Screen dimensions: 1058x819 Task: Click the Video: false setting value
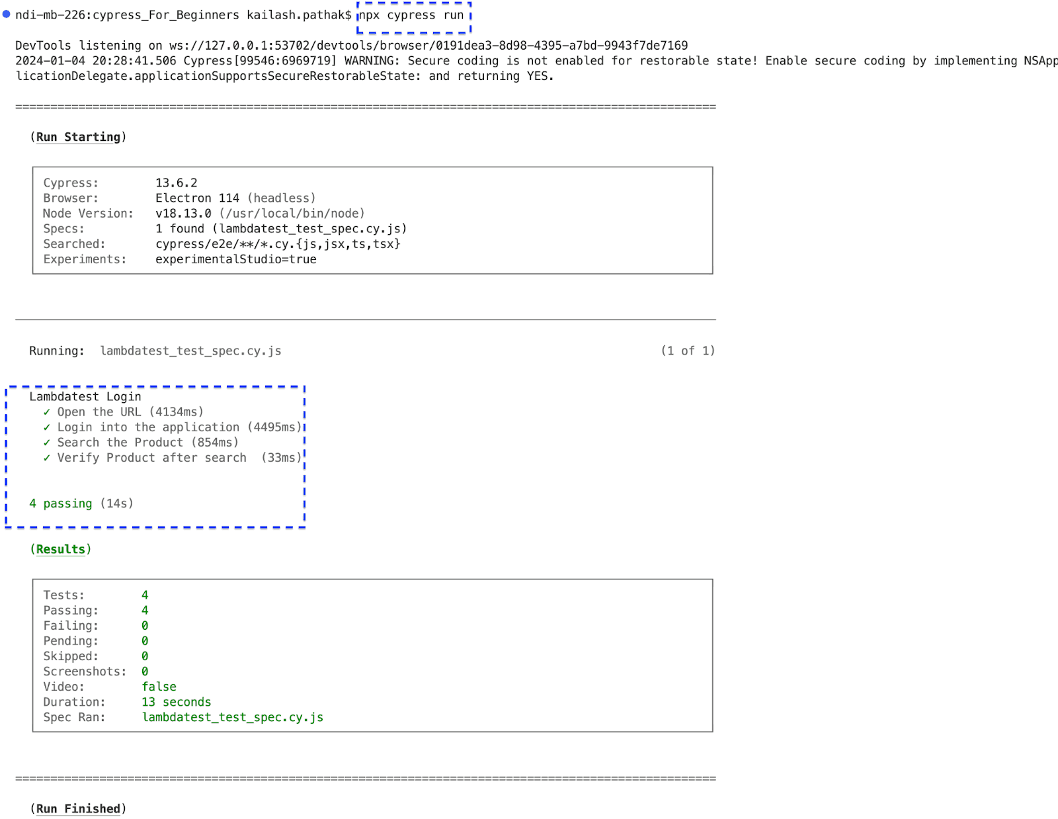pos(159,686)
